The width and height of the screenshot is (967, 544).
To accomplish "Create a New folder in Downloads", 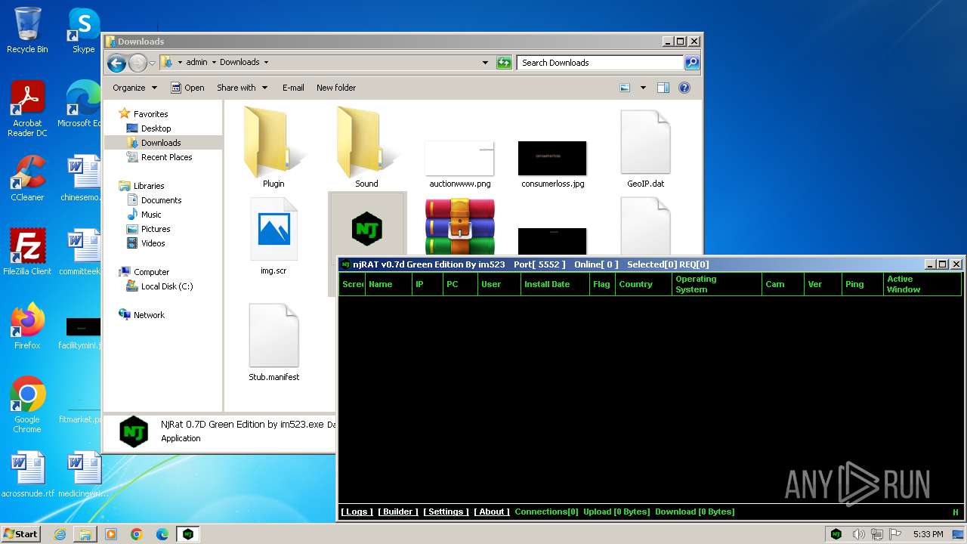I will pos(336,88).
